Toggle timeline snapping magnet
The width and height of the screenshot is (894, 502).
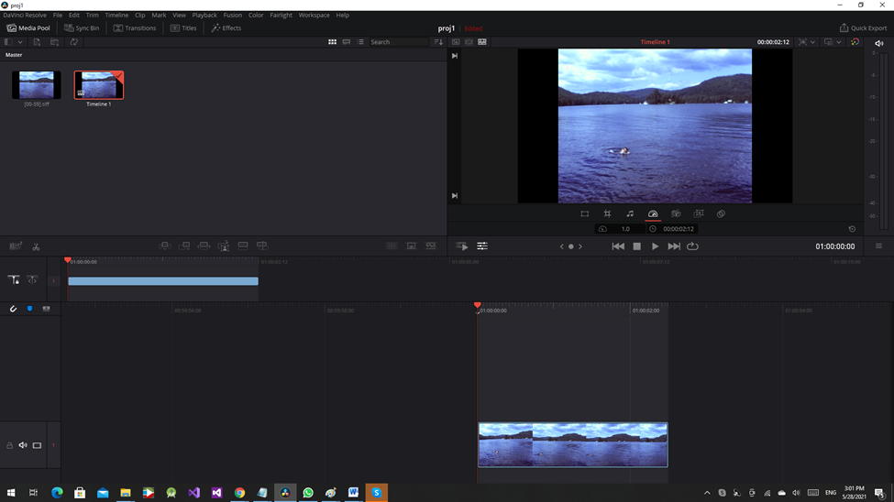[14, 309]
